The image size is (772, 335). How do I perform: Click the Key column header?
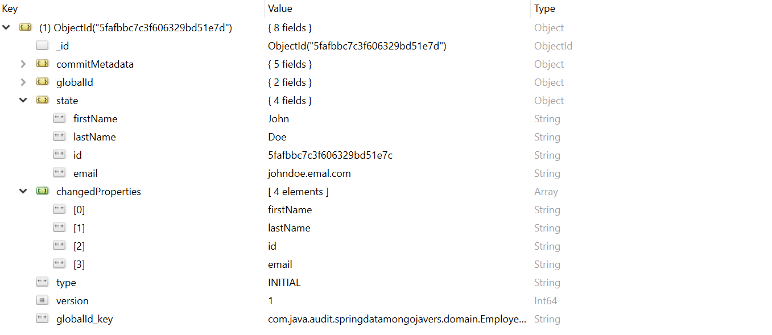click(10, 9)
